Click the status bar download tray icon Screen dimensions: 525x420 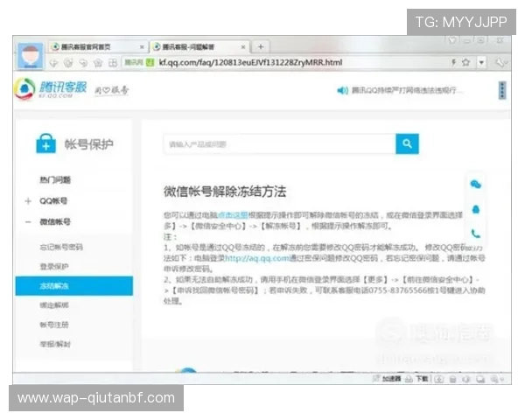coord(439,379)
